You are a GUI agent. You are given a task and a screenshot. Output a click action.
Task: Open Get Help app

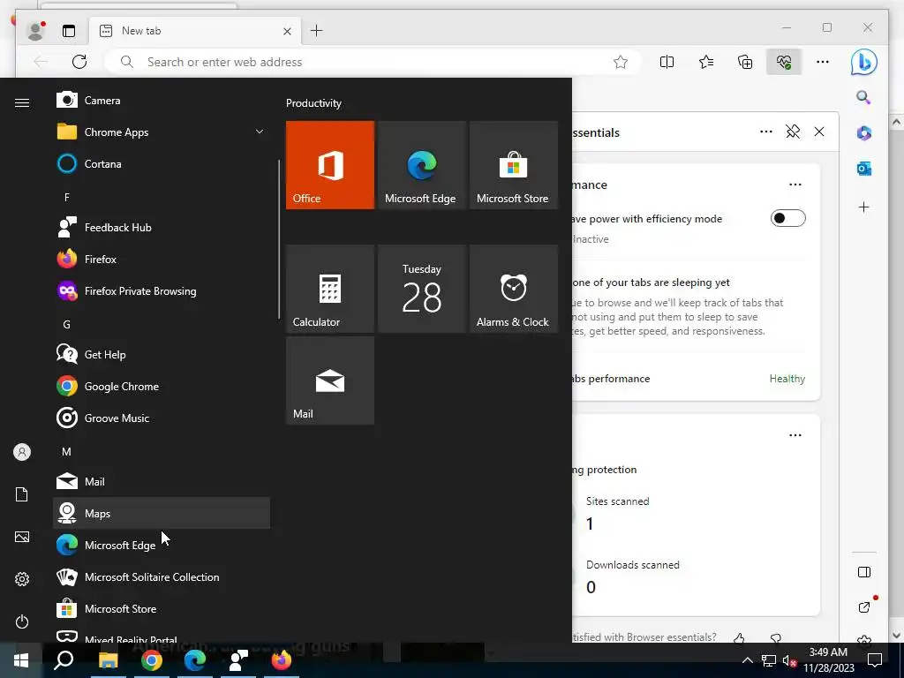[162, 354]
